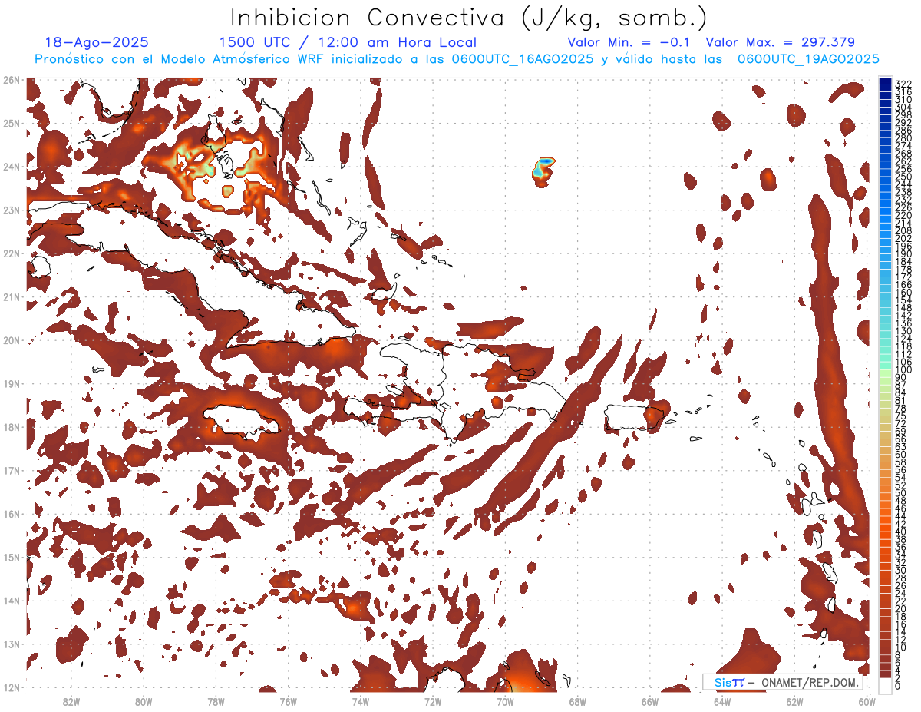This screenshot has width=921, height=712.
Task: Click the 14N latitude label
Action: (x=12, y=601)
